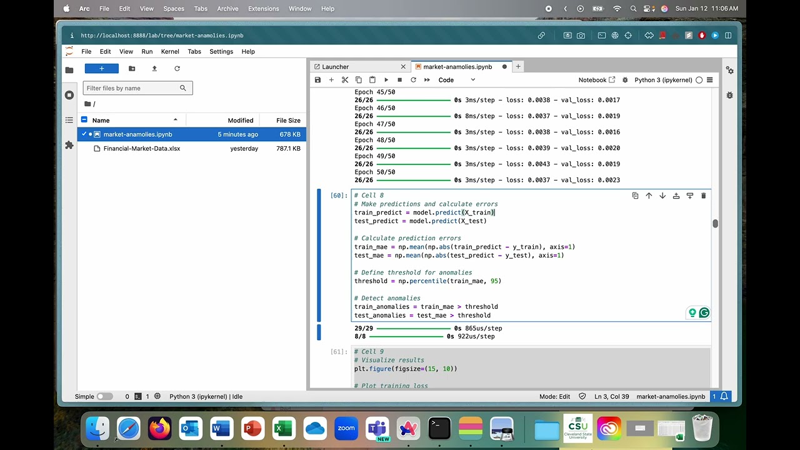Select the Python 3 (ipykernel) kernel name

click(663, 80)
